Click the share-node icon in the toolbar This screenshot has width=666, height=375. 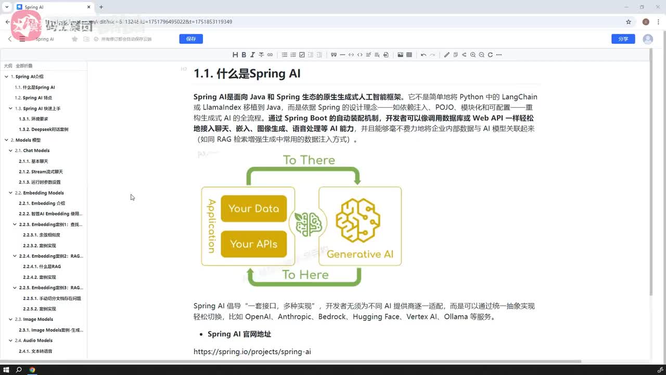tap(464, 55)
